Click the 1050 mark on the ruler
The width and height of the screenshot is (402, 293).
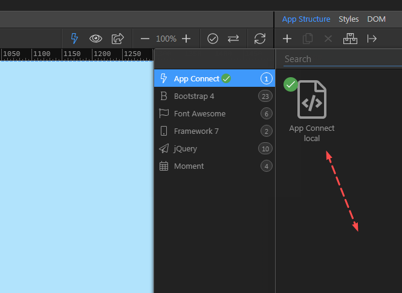click(11, 54)
